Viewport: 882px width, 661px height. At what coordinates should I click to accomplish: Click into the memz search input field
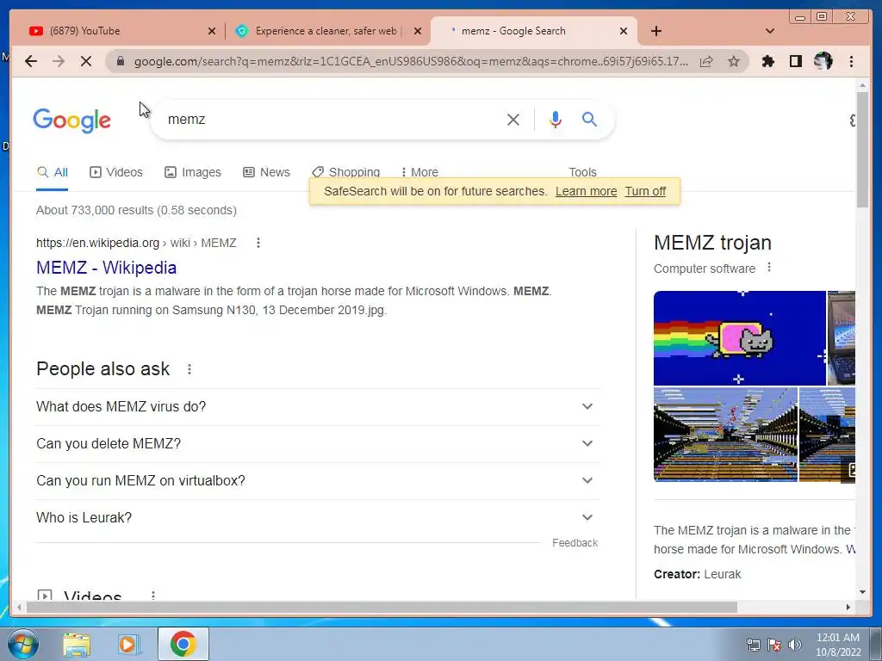[x=332, y=119]
